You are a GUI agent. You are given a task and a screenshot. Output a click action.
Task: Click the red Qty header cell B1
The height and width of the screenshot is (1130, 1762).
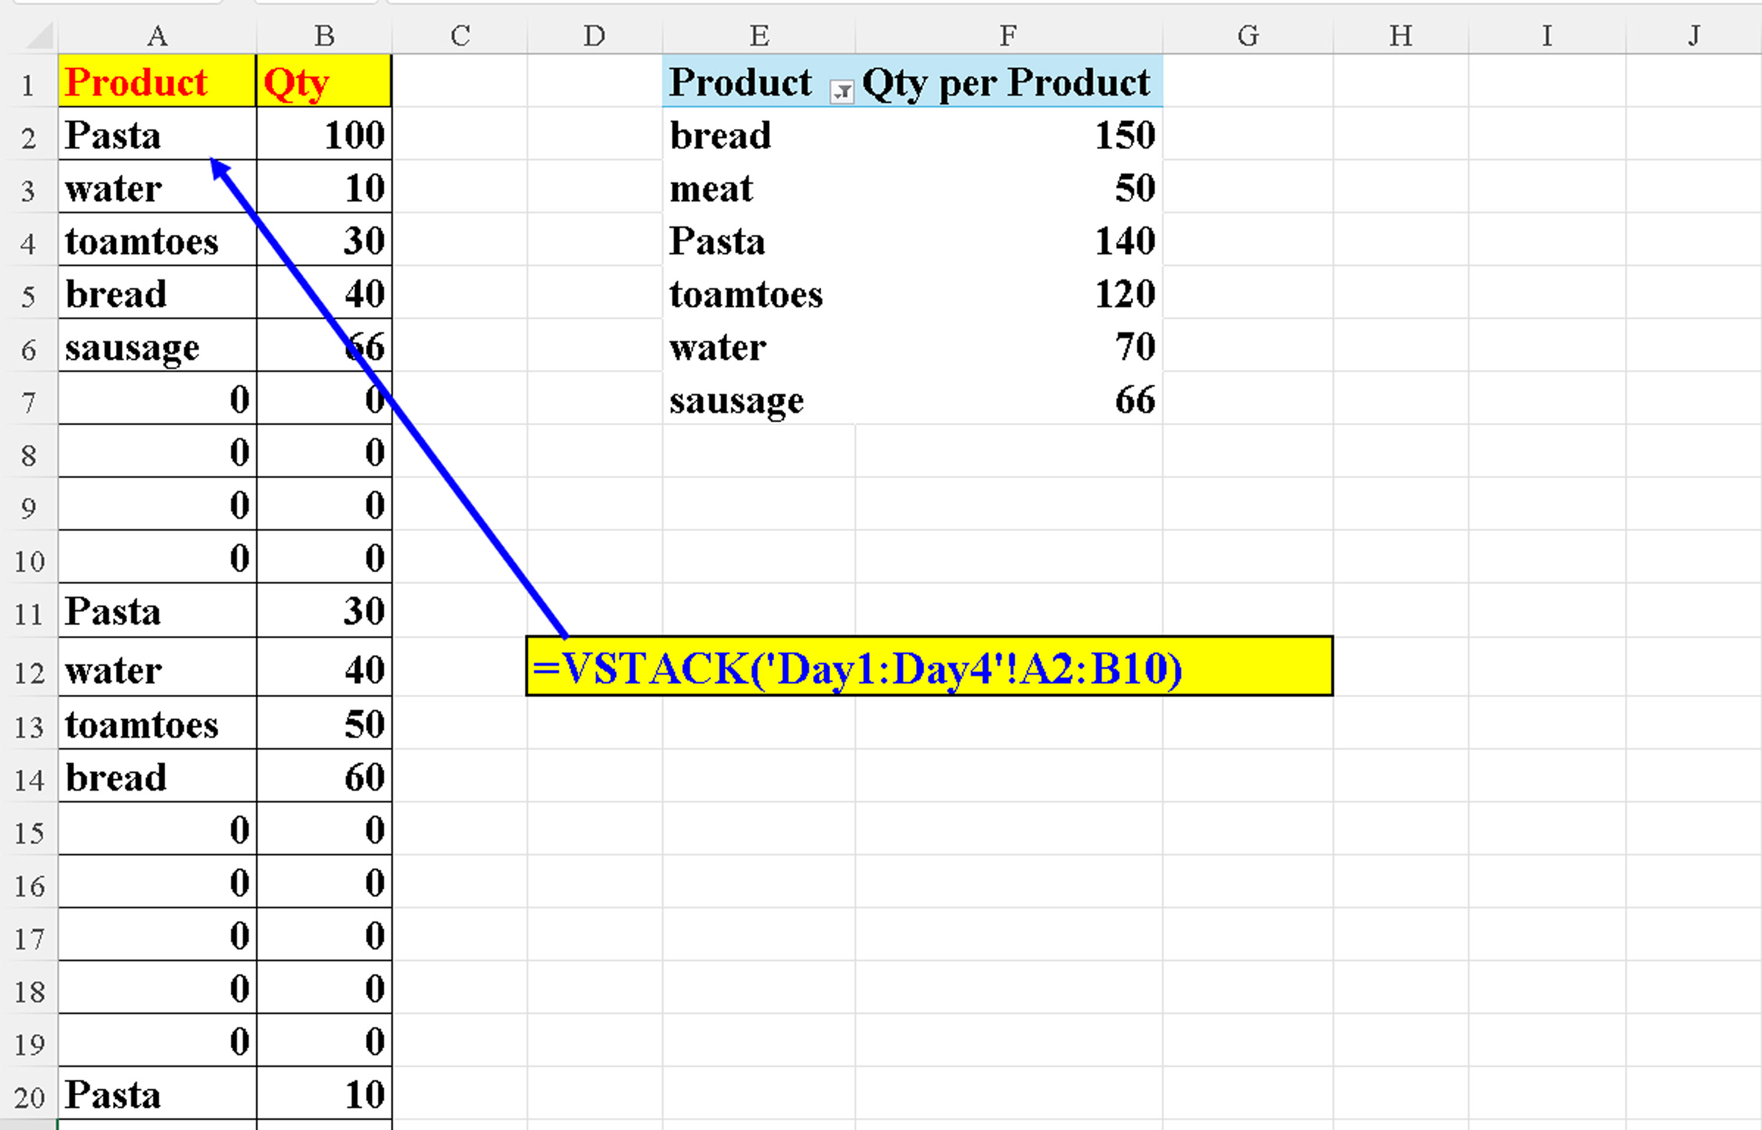coord(324,81)
